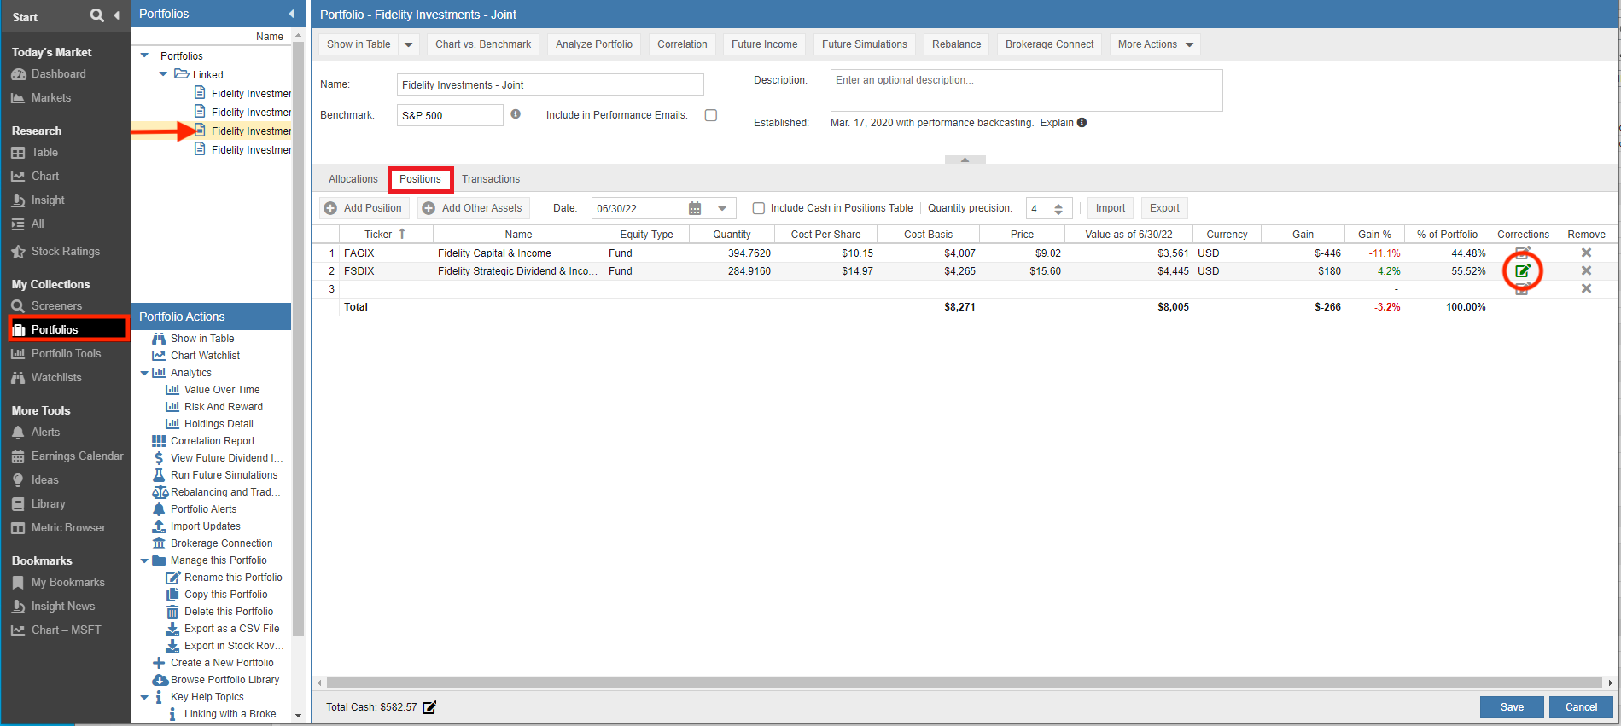Open Show in Table portfolio action
The height and width of the screenshot is (726, 1621).
pos(193,339)
